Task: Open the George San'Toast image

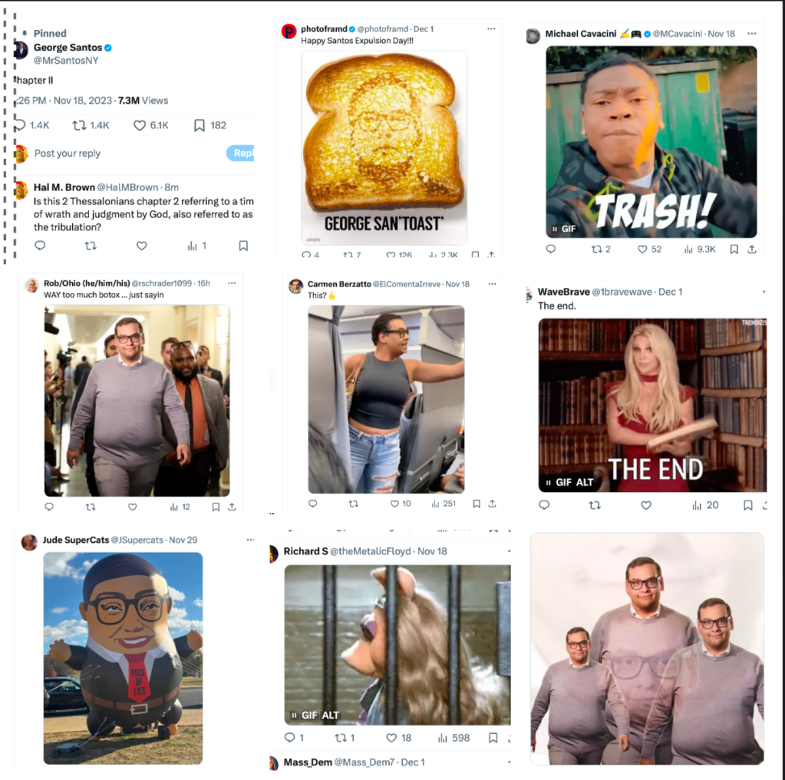Action: tap(384, 147)
